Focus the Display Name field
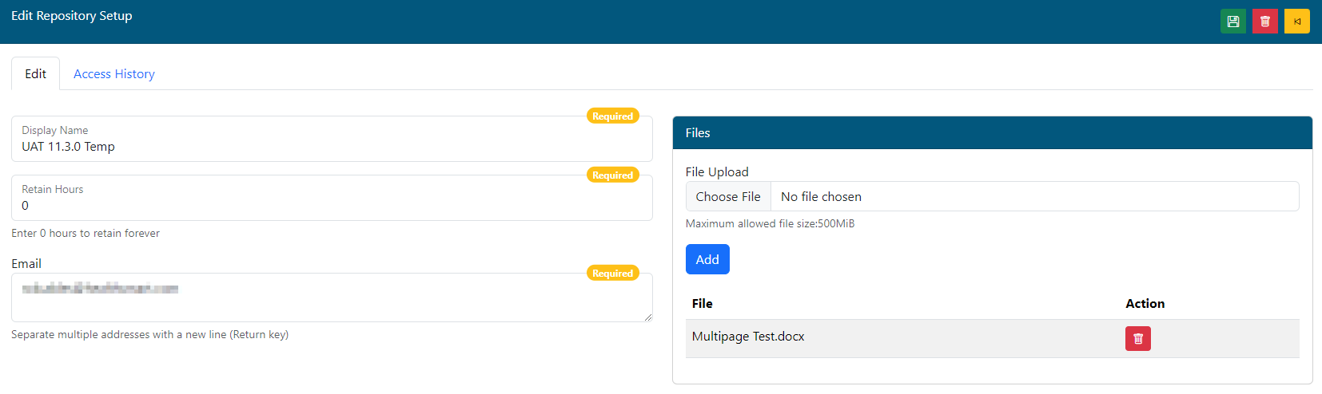 (x=331, y=147)
